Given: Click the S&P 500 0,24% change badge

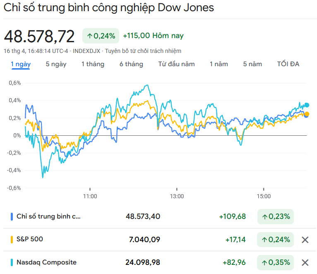Looking at the screenshot, I should [x=275, y=240].
